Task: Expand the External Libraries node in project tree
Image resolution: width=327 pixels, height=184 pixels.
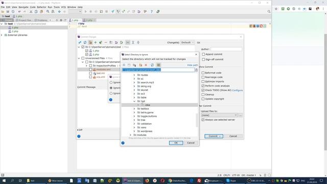Action: pos(2,35)
